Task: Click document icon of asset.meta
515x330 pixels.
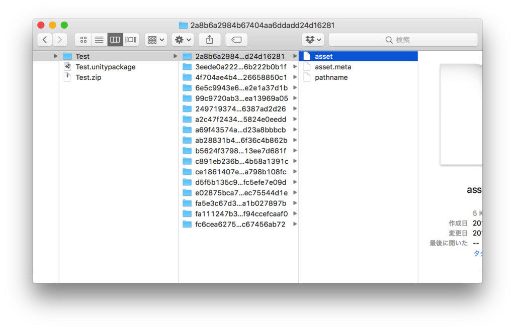Action: coord(307,67)
